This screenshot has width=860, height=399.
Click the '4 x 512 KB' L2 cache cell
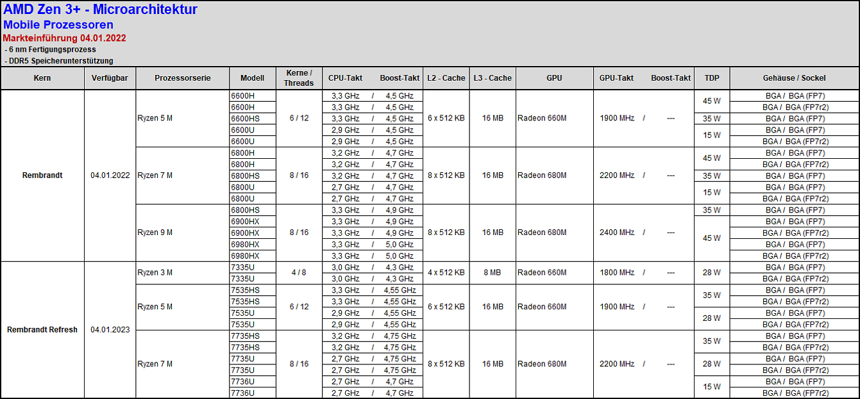(446, 273)
